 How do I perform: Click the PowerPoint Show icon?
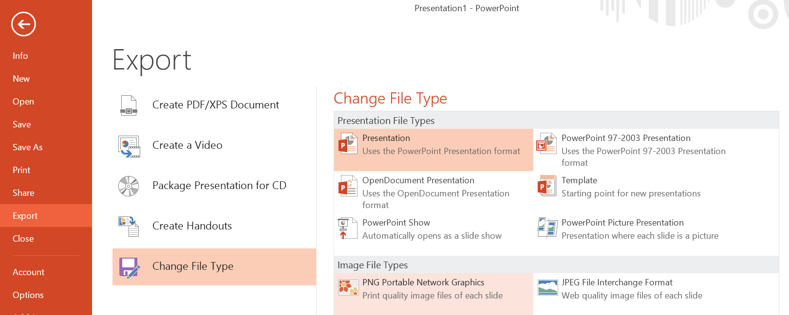pyautogui.click(x=343, y=228)
